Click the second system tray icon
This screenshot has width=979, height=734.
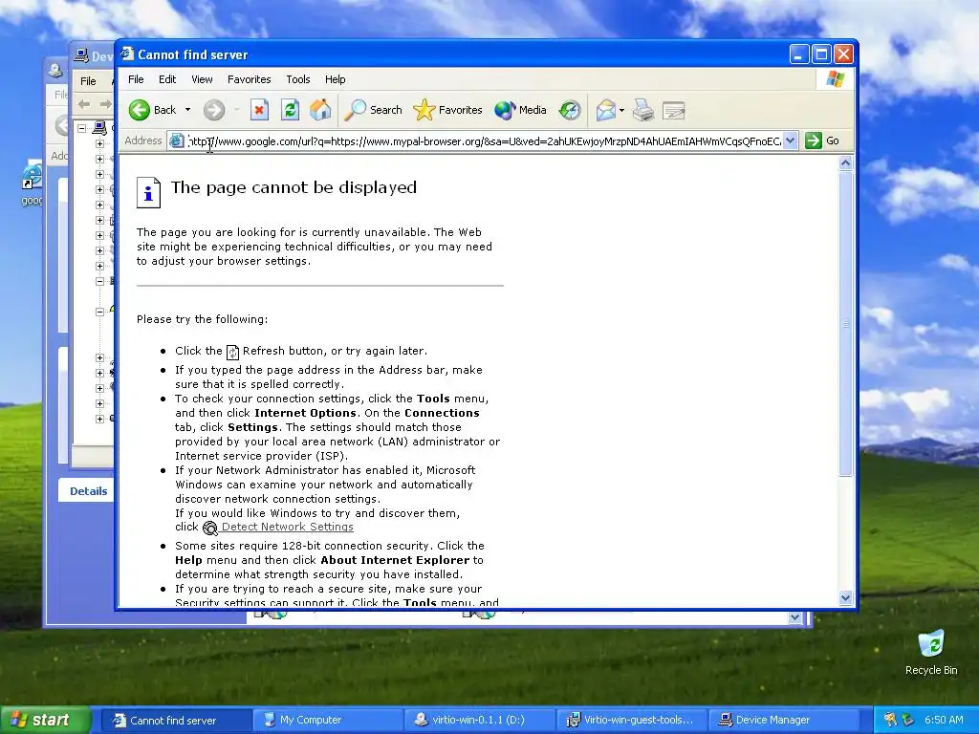tap(908, 720)
